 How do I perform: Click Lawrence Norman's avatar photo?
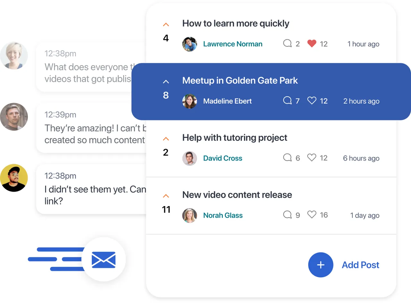click(189, 44)
